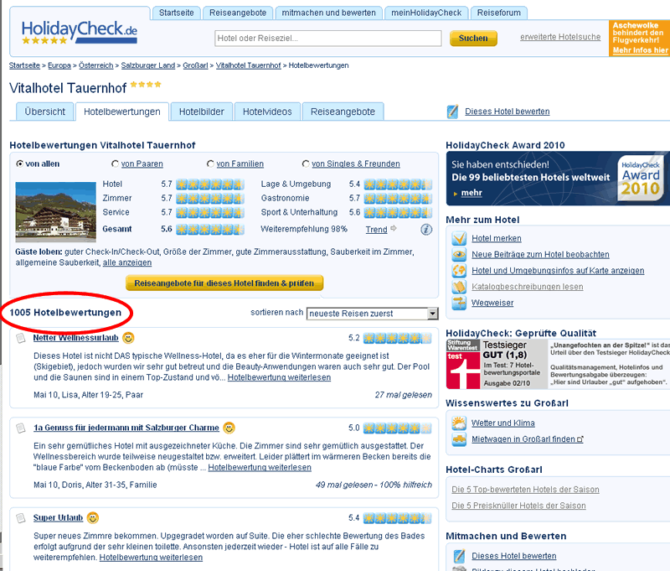Select the 'von Familien' radio button
Screen dimensions: 670x571
[x=210, y=164]
